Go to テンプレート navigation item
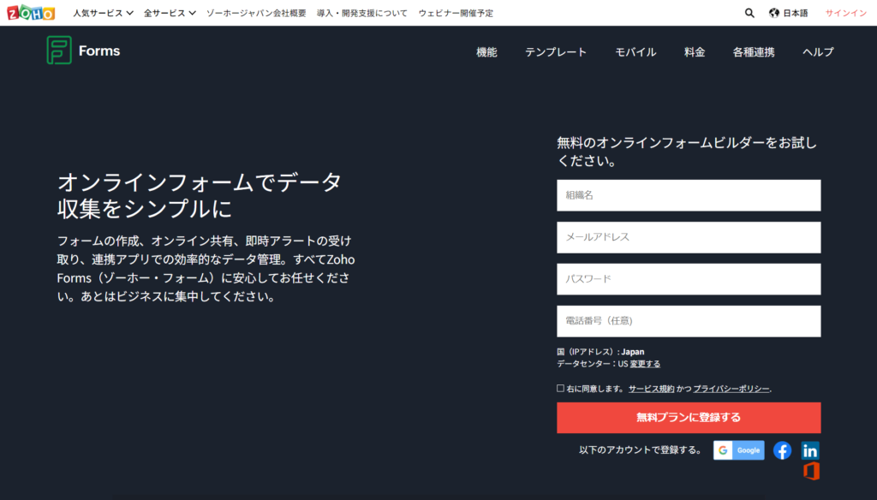Image resolution: width=877 pixels, height=500 pixels. coord(555,52)
